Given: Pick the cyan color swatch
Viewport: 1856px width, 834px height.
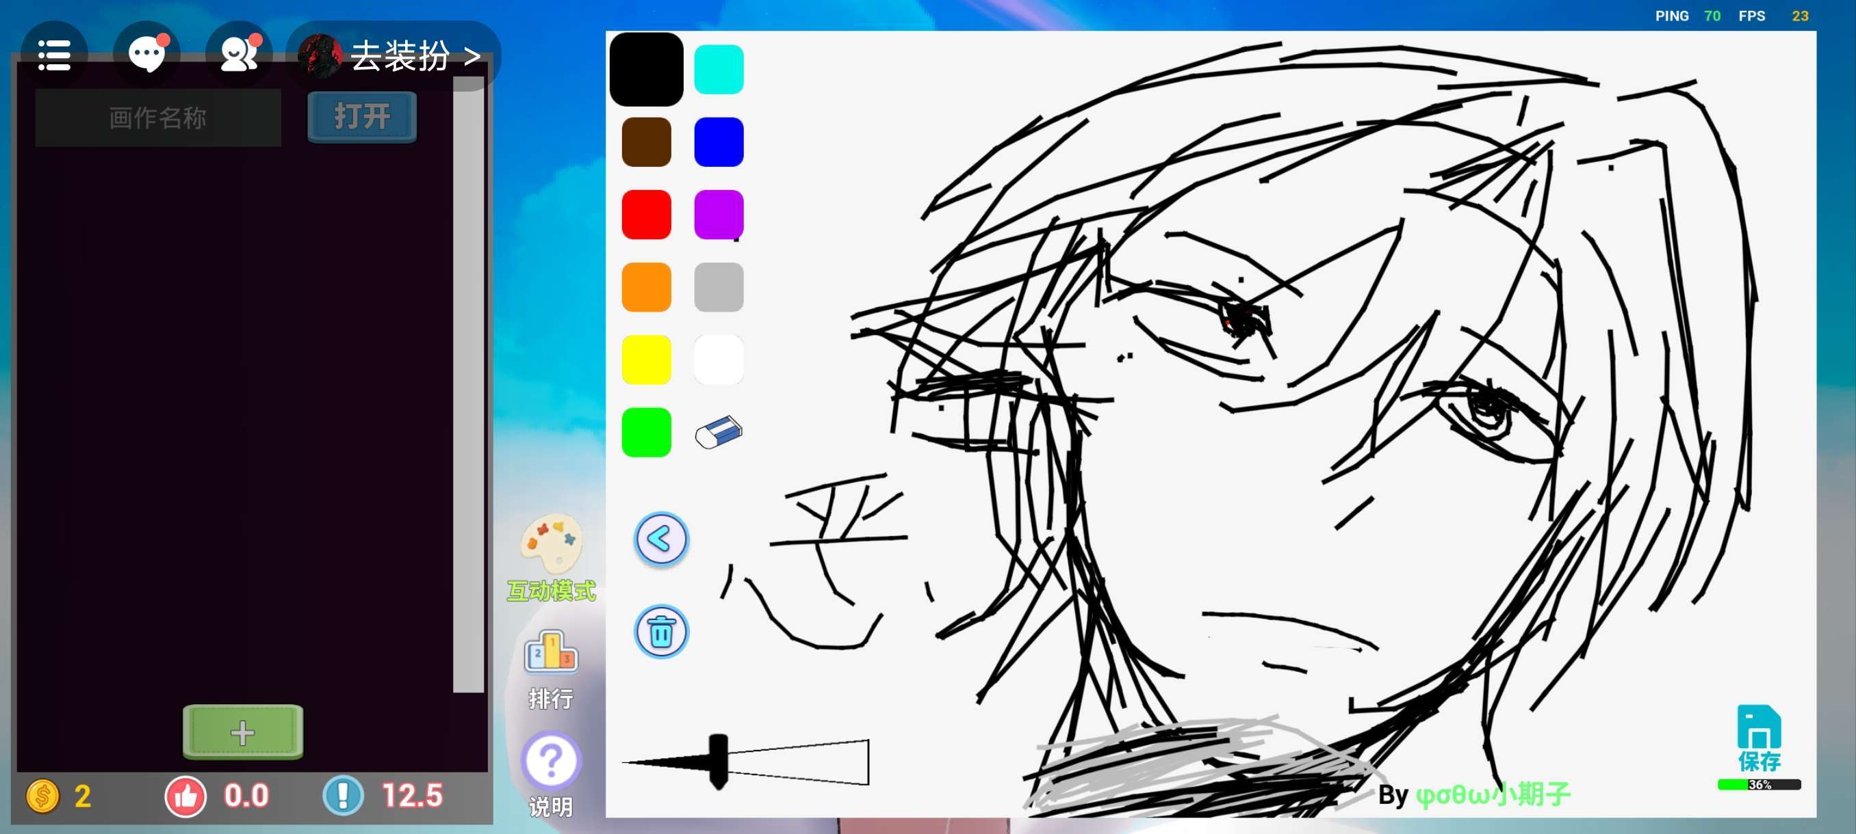Looking at the screenshot, I should click(719, 69).
